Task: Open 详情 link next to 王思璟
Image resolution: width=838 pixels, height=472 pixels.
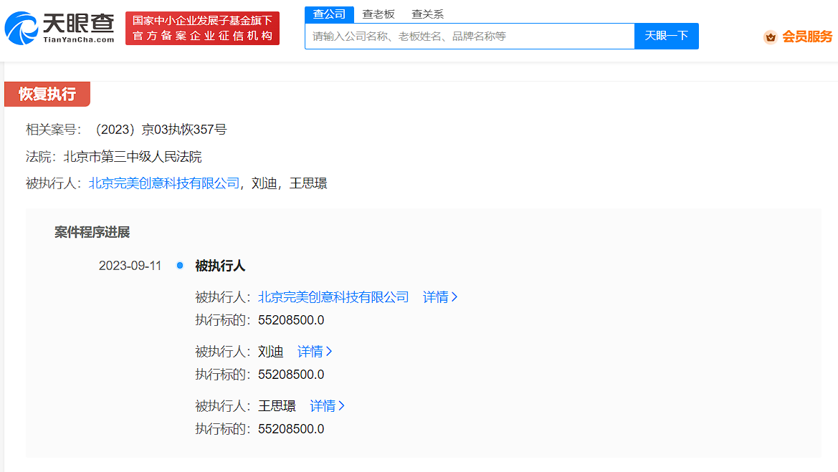Action: [x=328, y=406]
